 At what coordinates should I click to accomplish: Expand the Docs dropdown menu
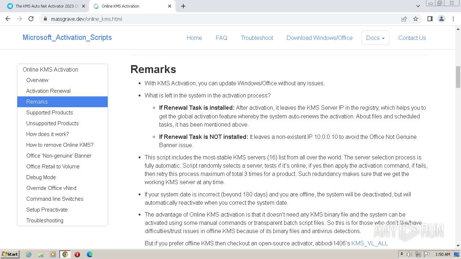(375, 38)
